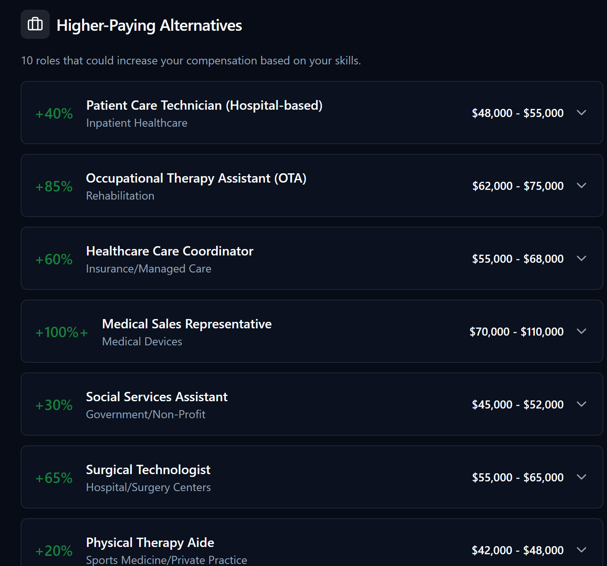The image size is (607, 566).
Task: Click the Sports Medicine/Private Practice label
Action: [x=166, y=560]
